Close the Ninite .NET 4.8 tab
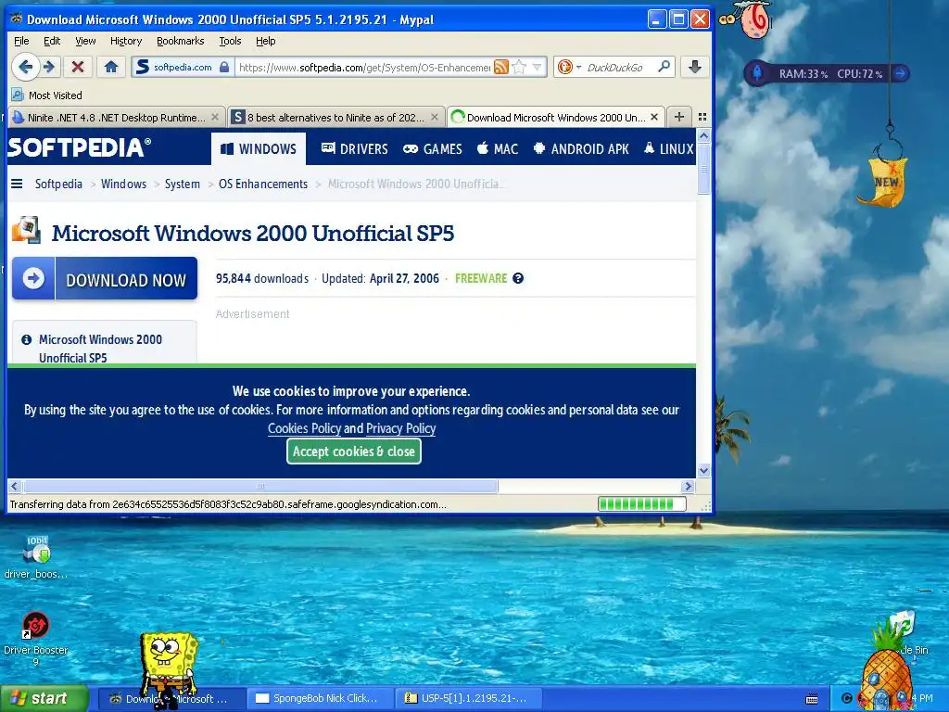 [x=215, y=118]
